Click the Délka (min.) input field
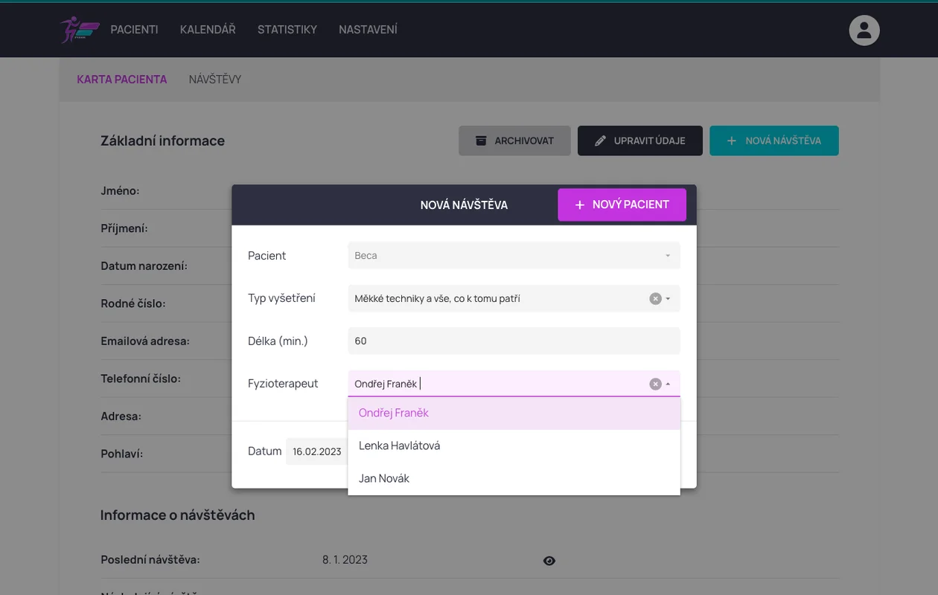The image size is (938, 595). tap(514, 341)
